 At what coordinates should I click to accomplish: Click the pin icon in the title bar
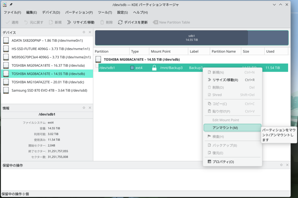pos(11,5)
